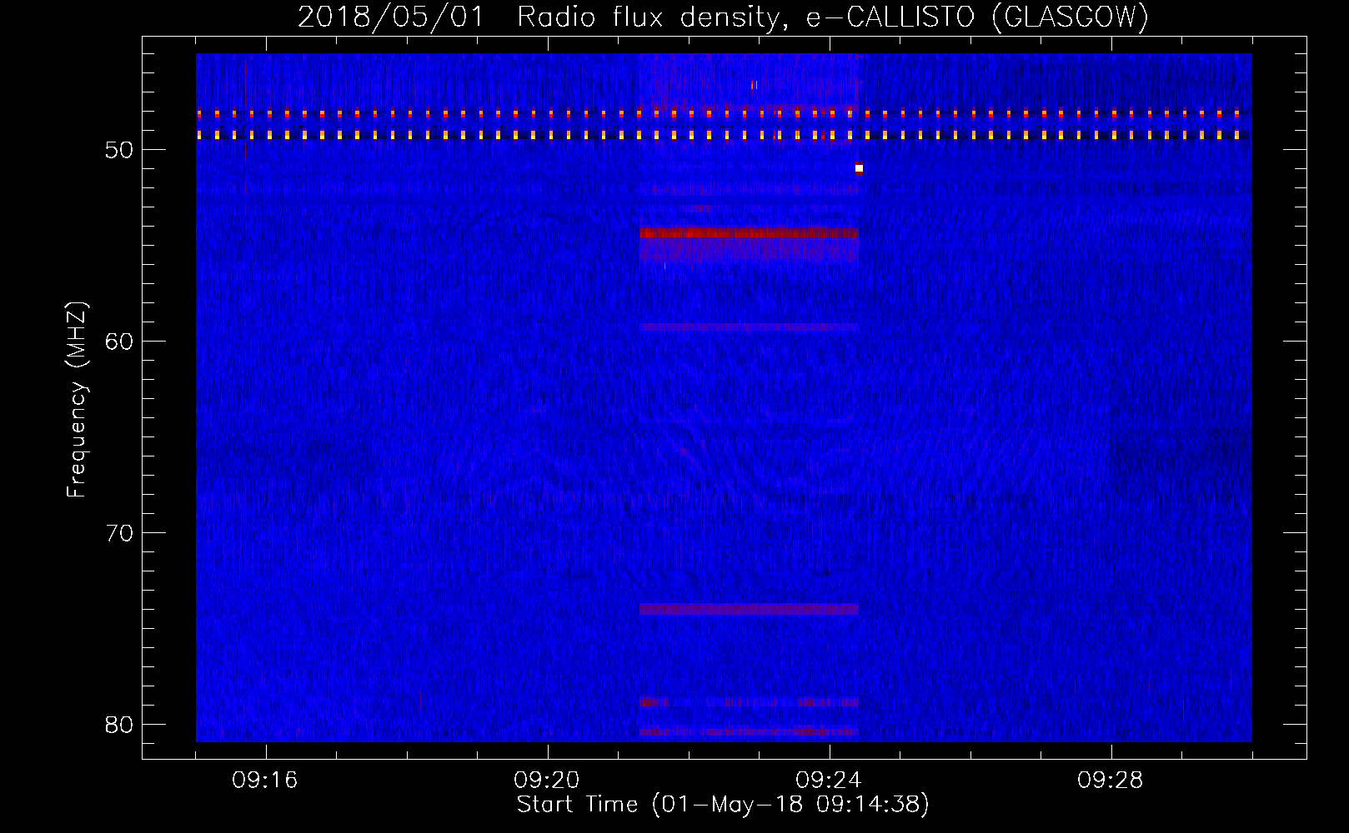The width and height of the screenshot is (1349, 833).
Task: Click the white saturated spot near 51 MHz
Action: pyautogui.click(x=859, y=168)
